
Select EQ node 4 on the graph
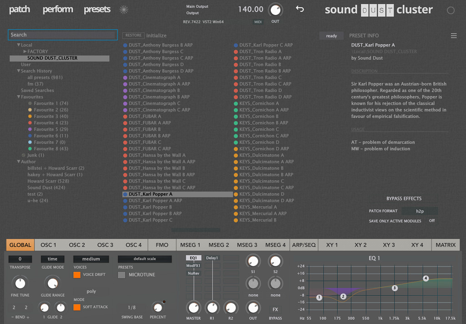(425, 278)
